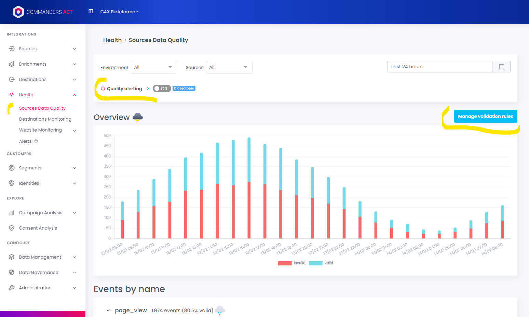529x317 pixels.
Task: Toggle the sidebar collapse icon
Action: pos(91,12)
